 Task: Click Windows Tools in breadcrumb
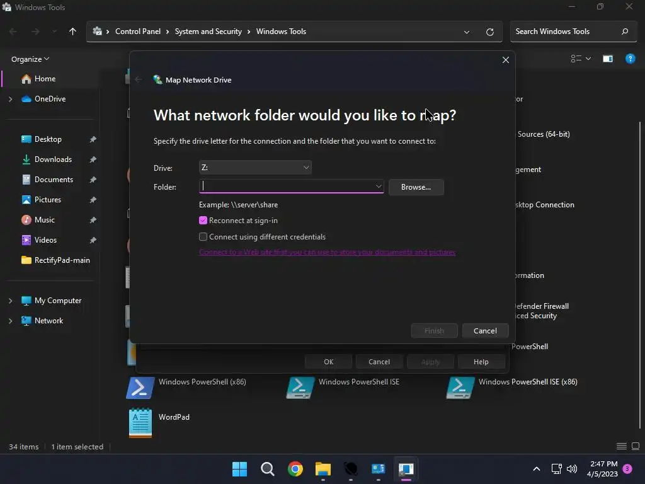click(281, 32)
